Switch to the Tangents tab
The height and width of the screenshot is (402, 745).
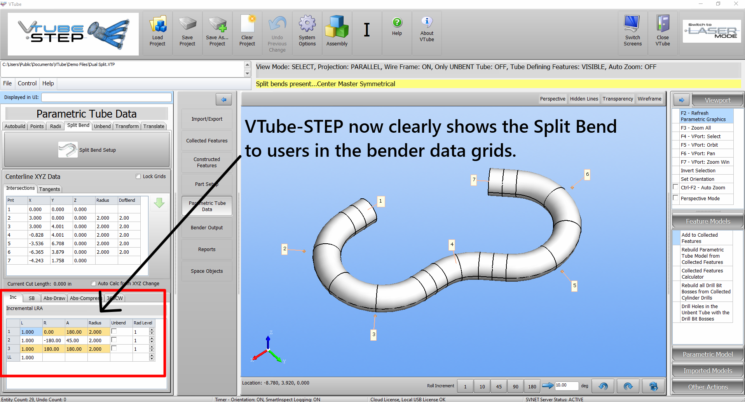tap(50, 189)
